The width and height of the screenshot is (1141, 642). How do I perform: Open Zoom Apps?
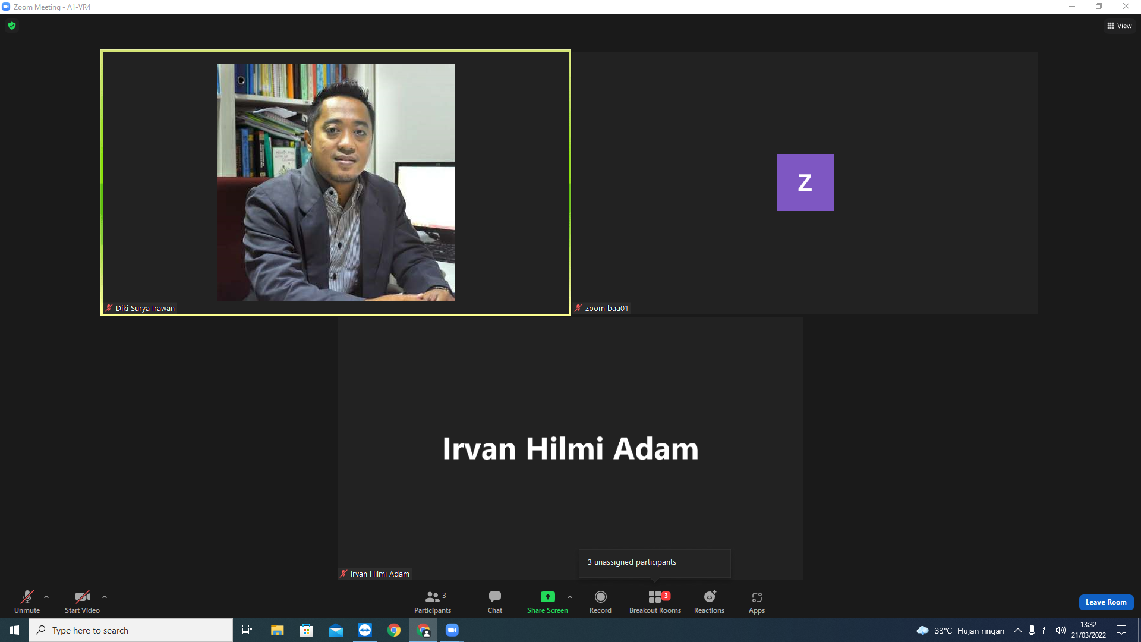757,601
